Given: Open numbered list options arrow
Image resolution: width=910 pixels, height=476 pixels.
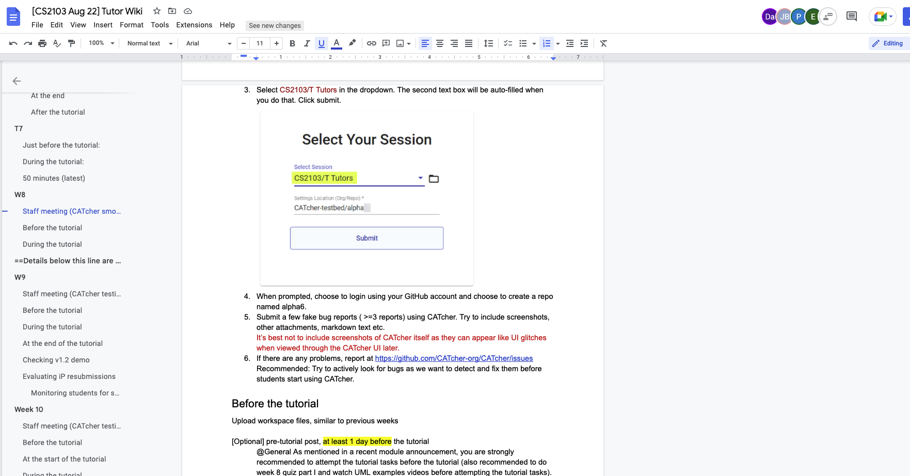Looking at the screenshot, I should pos(558,44).
